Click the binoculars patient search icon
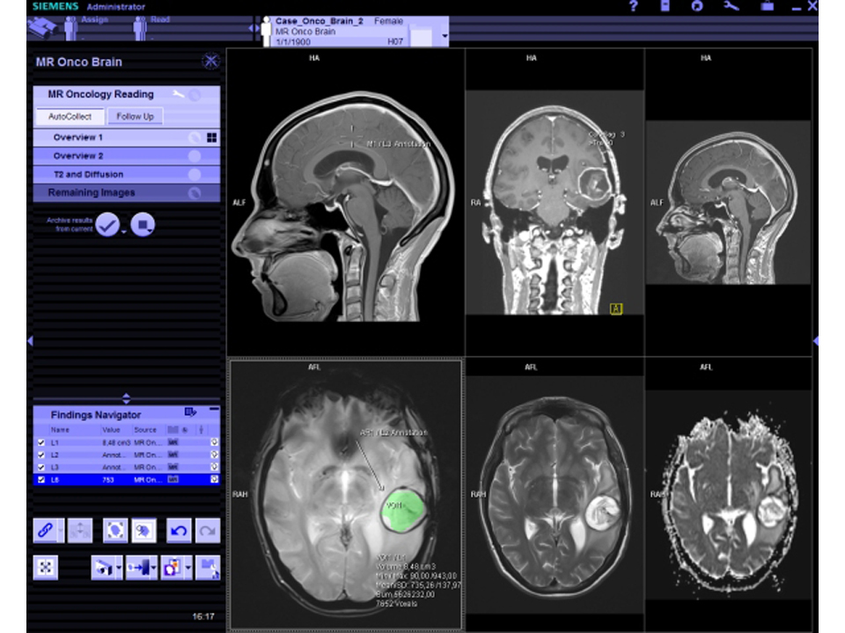This screenshot has width=845, height=633. [x=42, y=28]
